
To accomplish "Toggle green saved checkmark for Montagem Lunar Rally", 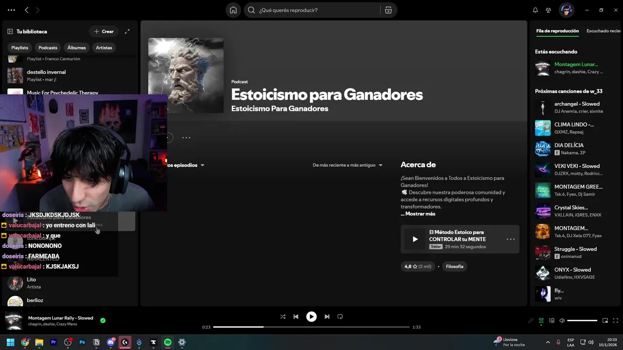I will coord(103,320).
